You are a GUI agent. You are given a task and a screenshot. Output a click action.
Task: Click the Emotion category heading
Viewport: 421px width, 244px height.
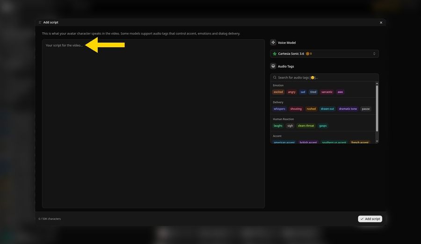(x=278, y=86)
